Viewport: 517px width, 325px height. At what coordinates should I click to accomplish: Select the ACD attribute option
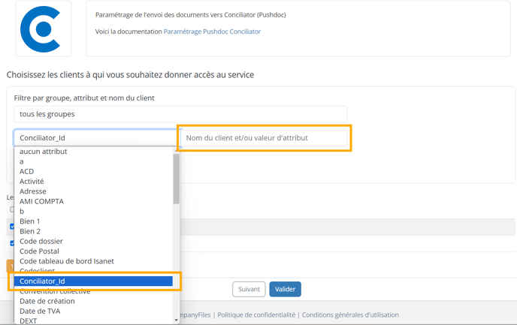click(93, 171)
